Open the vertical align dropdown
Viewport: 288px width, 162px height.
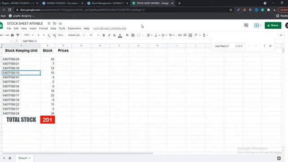pyautogui.click(x=157, y=35)
